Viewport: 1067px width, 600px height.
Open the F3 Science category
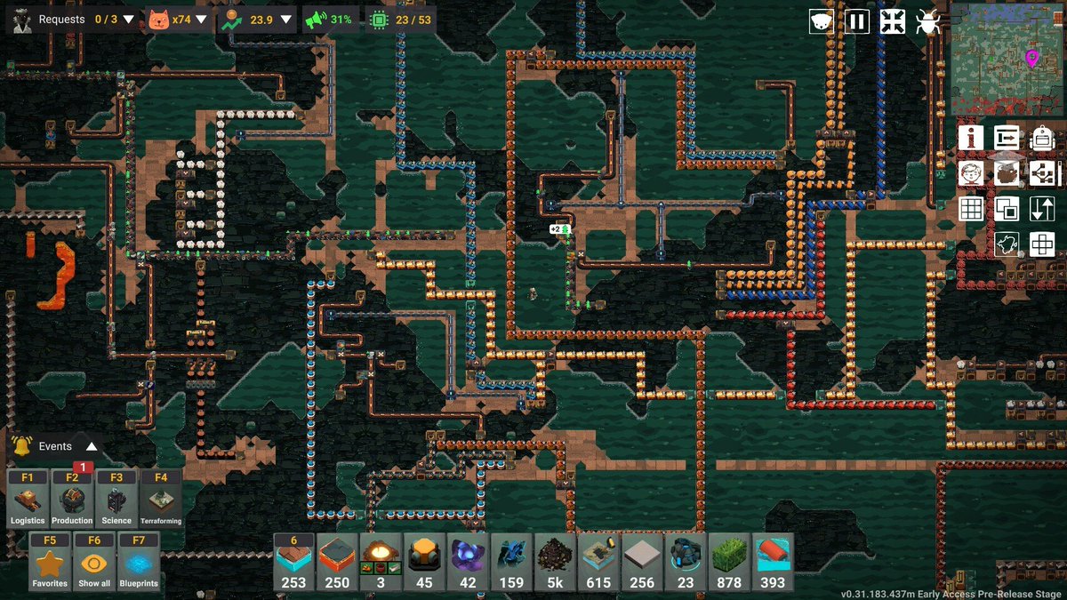pos(116,499)
